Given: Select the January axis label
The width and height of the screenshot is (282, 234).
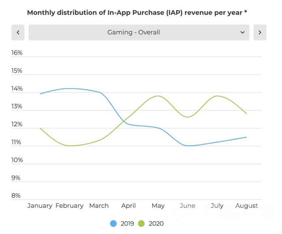Looking at the screenshot, I should coord(40,206).
